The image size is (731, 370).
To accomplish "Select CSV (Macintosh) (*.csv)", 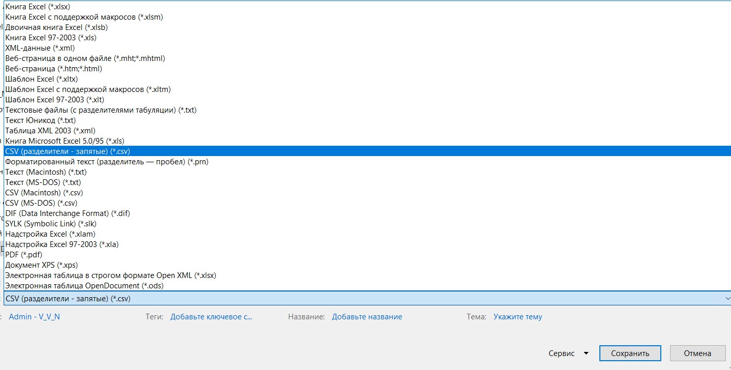I will 367,193.
